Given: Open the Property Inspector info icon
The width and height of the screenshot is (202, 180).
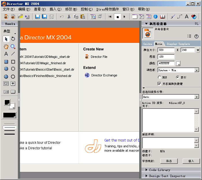Looking at the screenshot, I should [155, 16].
